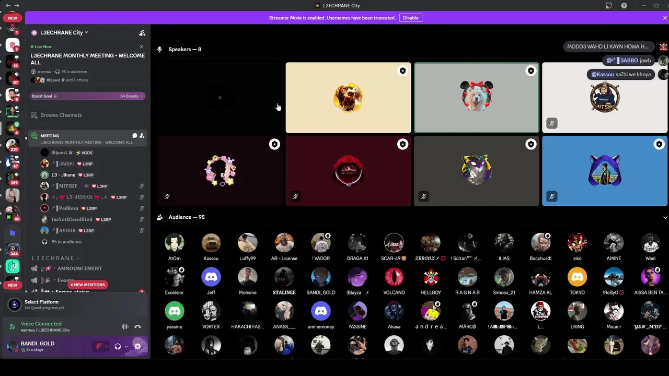This screenshot has width=669, height=376.
Task: Disconnect from voice with the hang-up icon
Action: (x=137, y=327)
